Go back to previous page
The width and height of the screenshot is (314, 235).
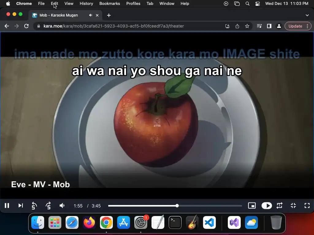click(7, 26)
